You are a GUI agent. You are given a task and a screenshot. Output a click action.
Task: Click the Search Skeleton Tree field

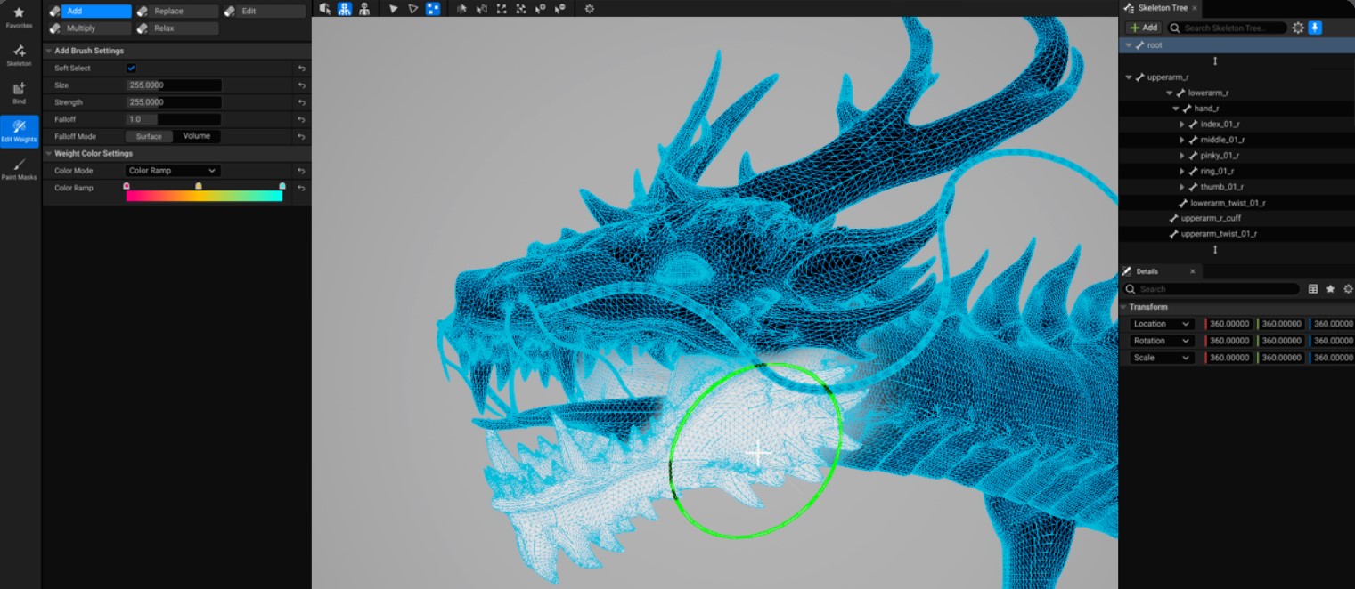(1228, 28)
